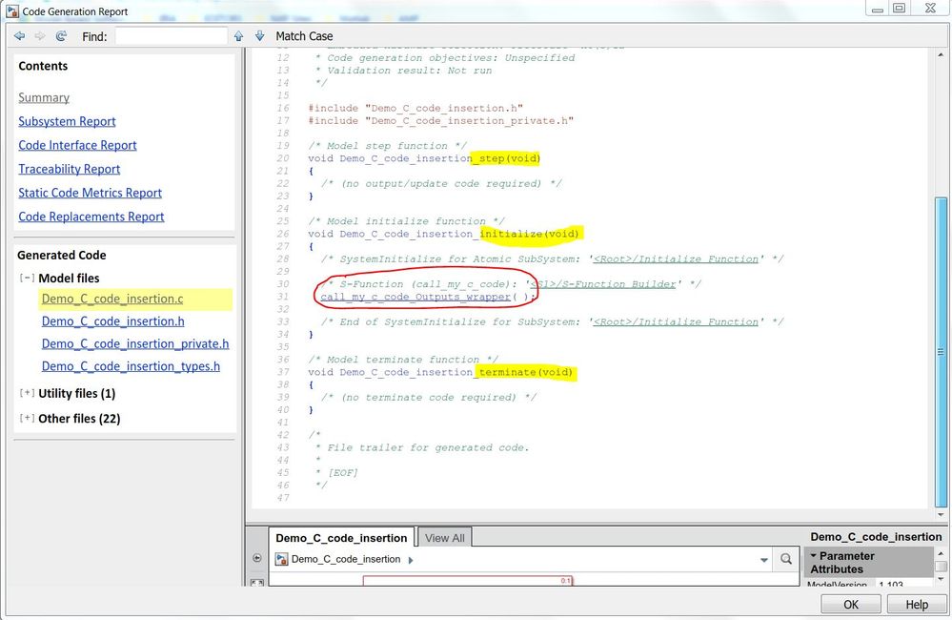
Task: Select the Demo_C_code_insertion model tab
Action: pos(341,538)
